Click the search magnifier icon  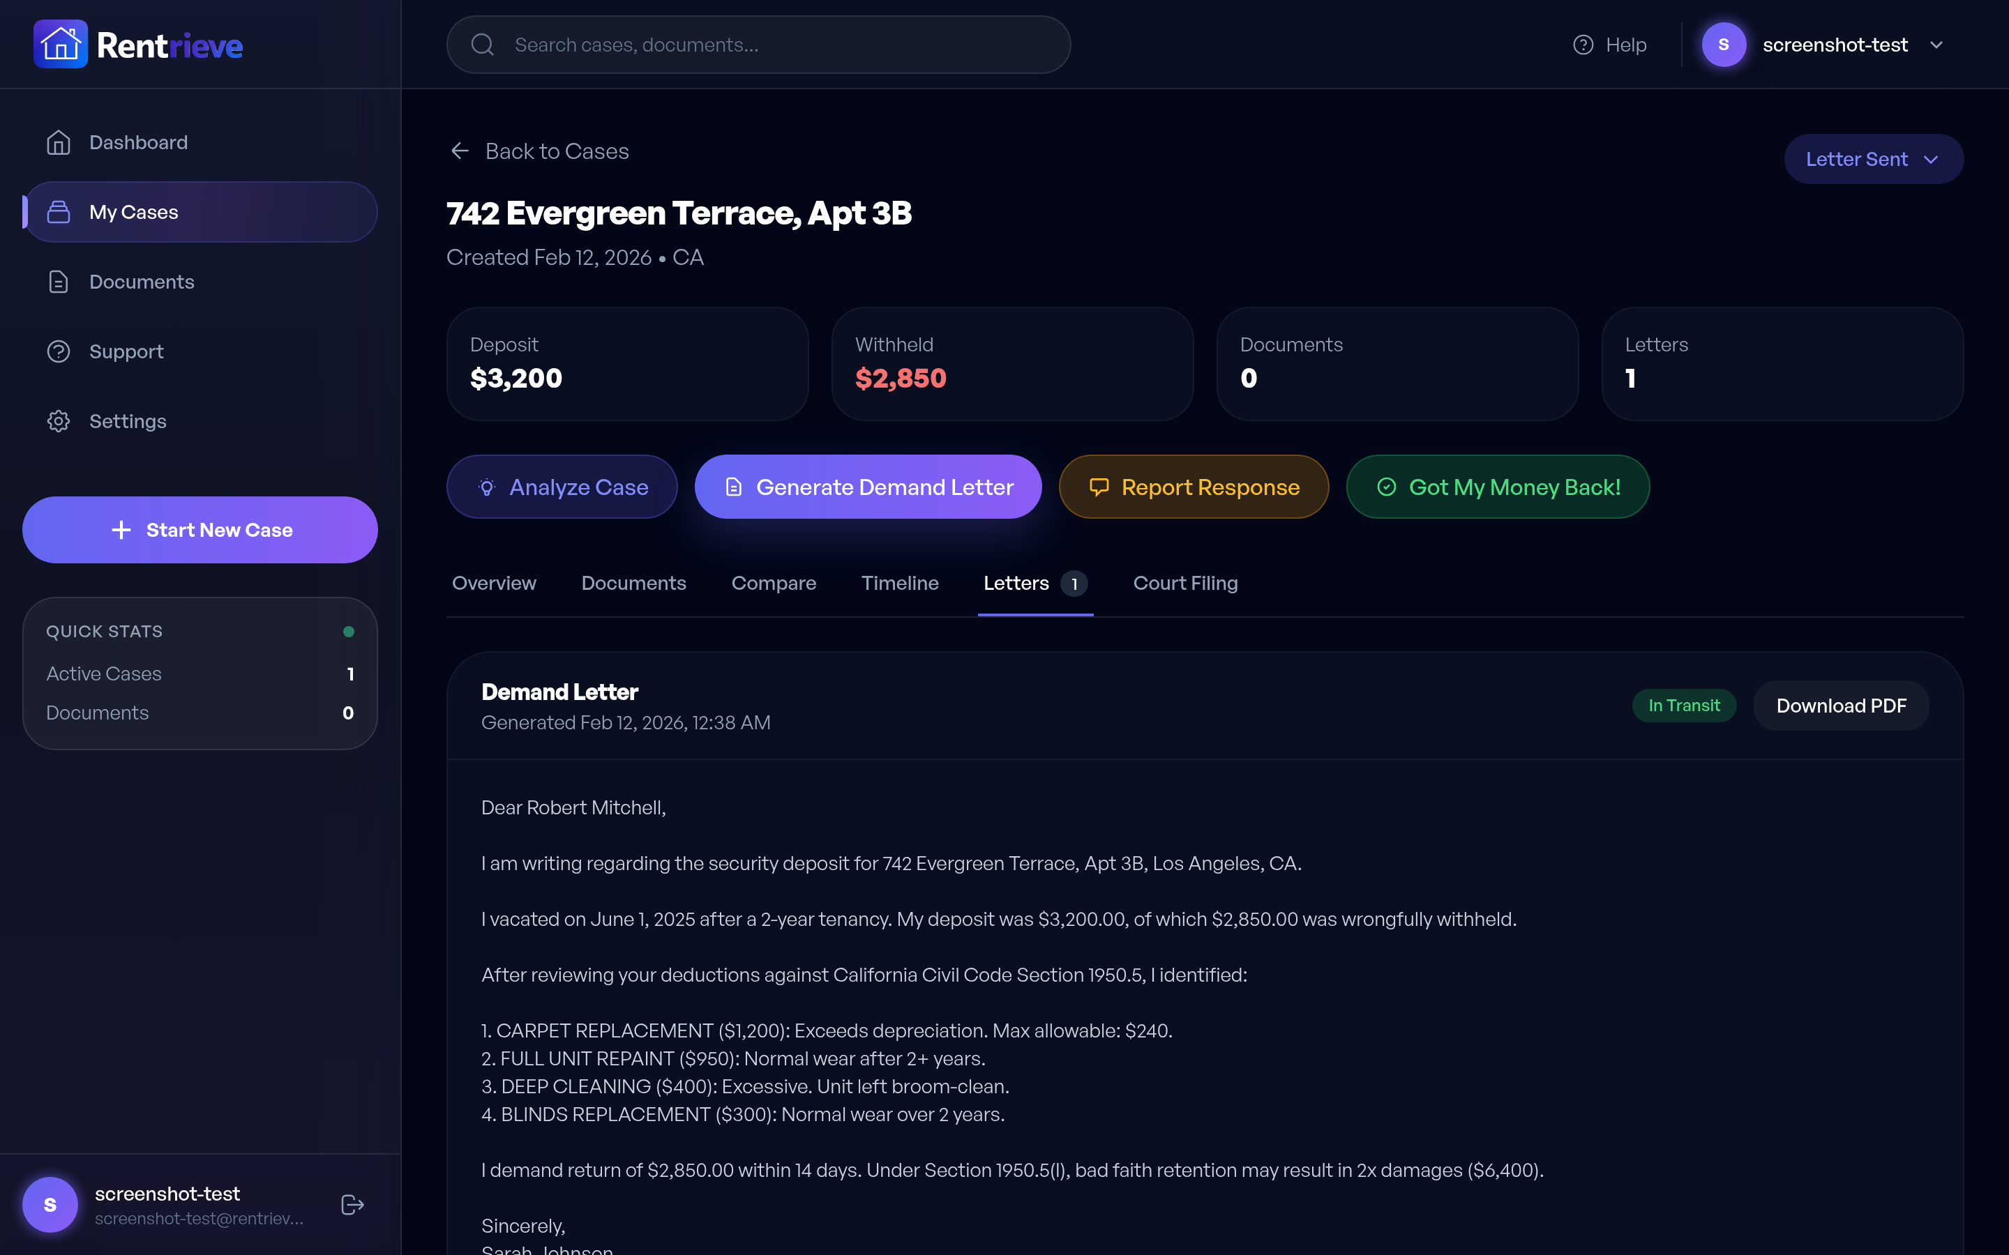484,44
